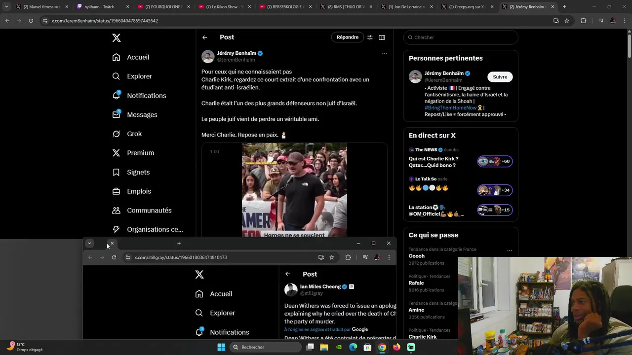632x355 pixels.
Task: Switch to Le Kikoo Show tab
Action: (224, 7)
